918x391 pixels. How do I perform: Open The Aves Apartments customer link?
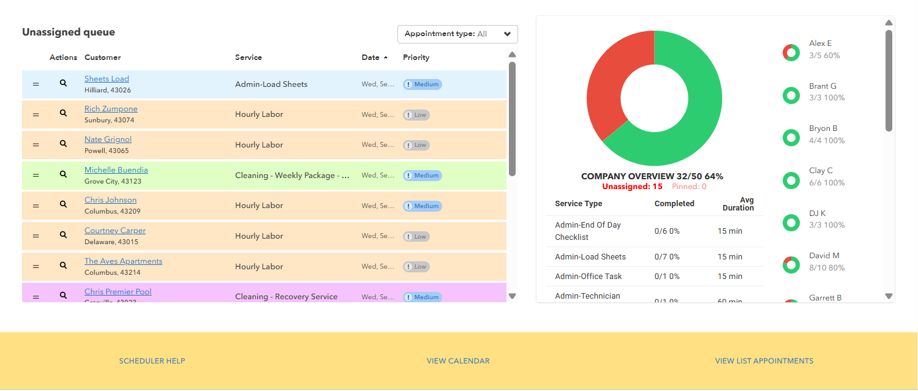[x=123, y=261]
